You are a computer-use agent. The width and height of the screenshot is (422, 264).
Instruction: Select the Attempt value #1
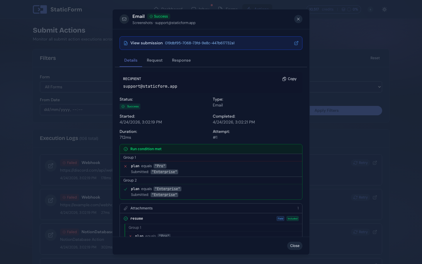coord(215,137)
